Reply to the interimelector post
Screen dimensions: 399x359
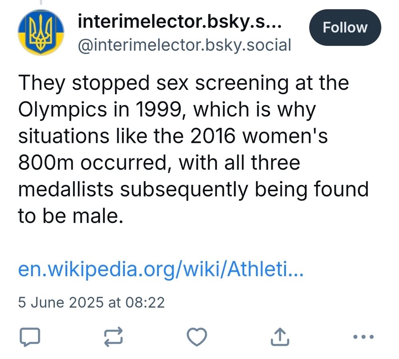pyautogui.click(x=30, y=337)
